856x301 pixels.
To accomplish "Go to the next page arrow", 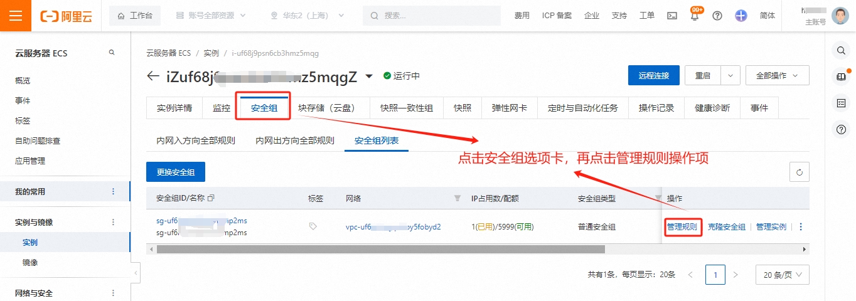I will point(736,275).
